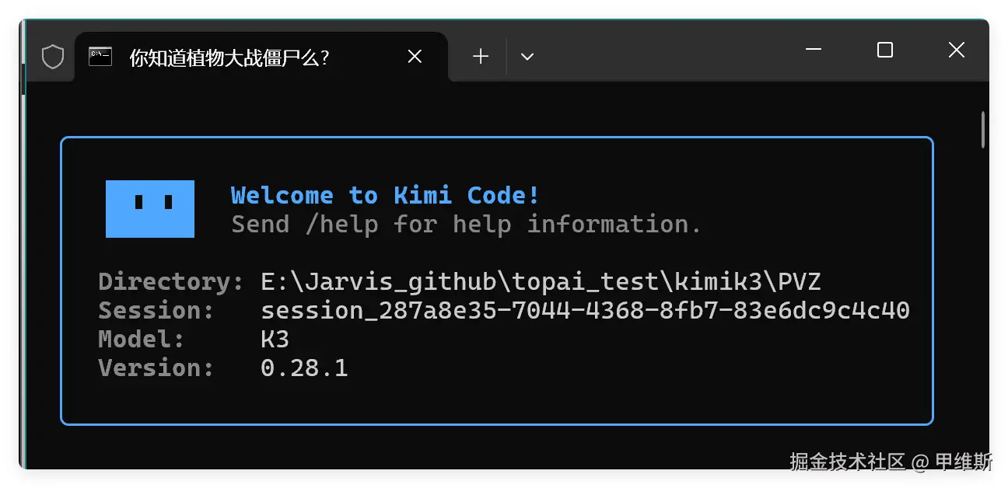Select the 你知道植物大战僵尸么? tab
This screenshot has height=488, width=1008.
pyautogui.click(x=261, y=57)
